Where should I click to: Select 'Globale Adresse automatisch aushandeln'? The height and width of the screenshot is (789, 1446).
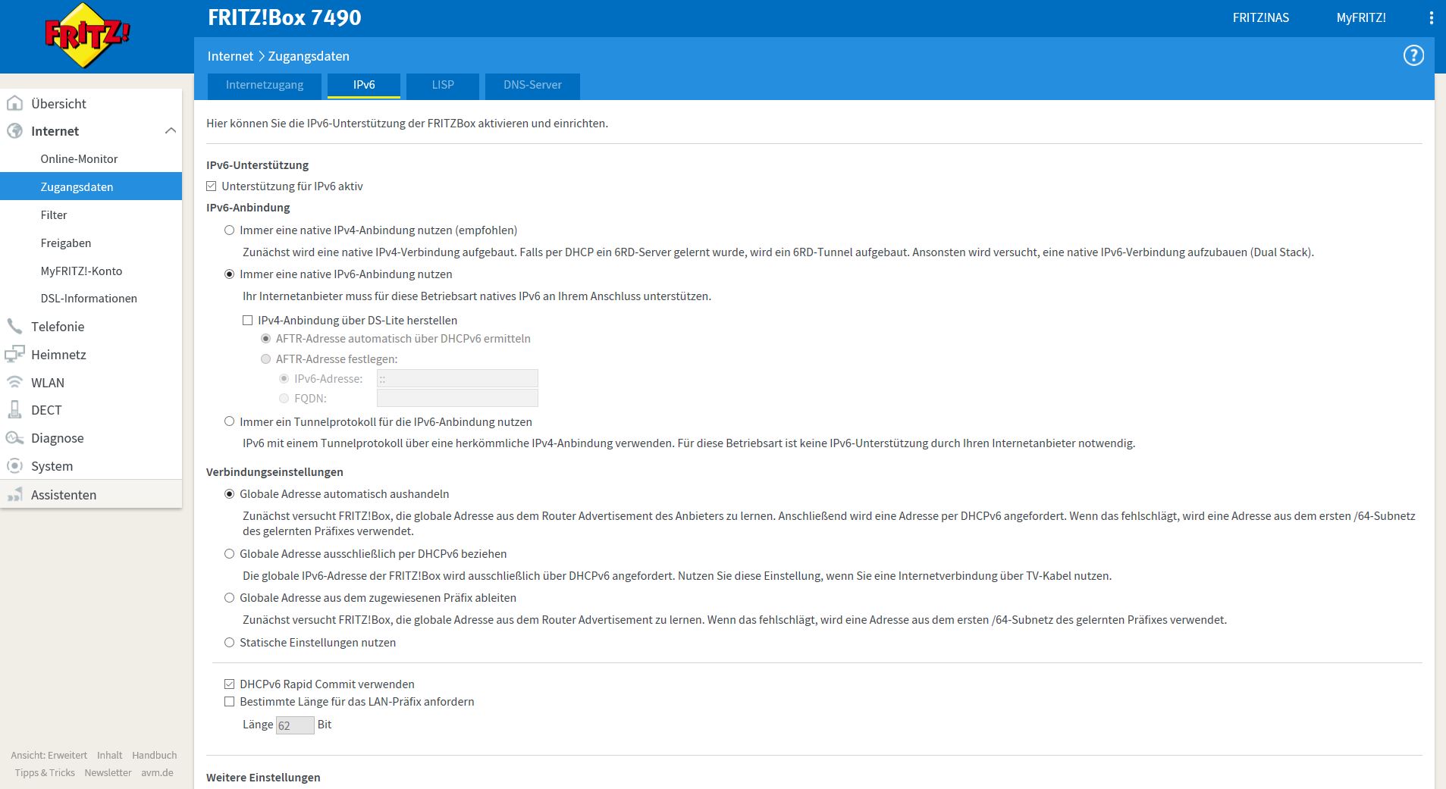click(229, 494)
